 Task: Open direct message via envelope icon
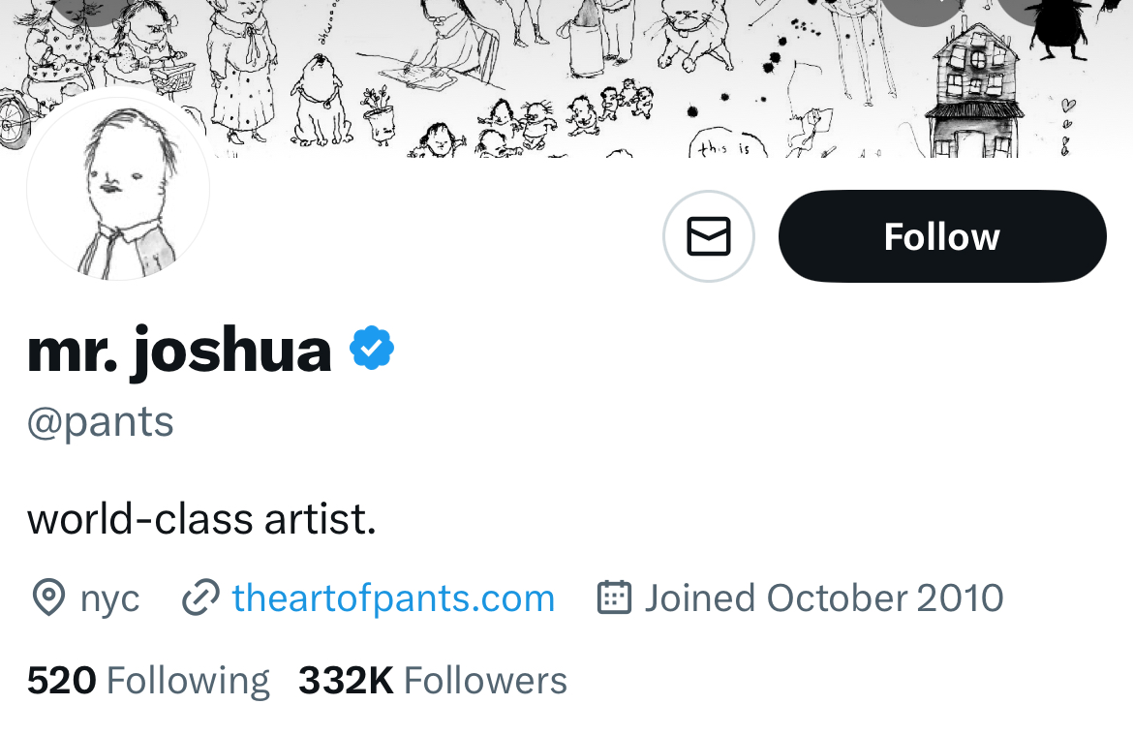pos(709,236)
